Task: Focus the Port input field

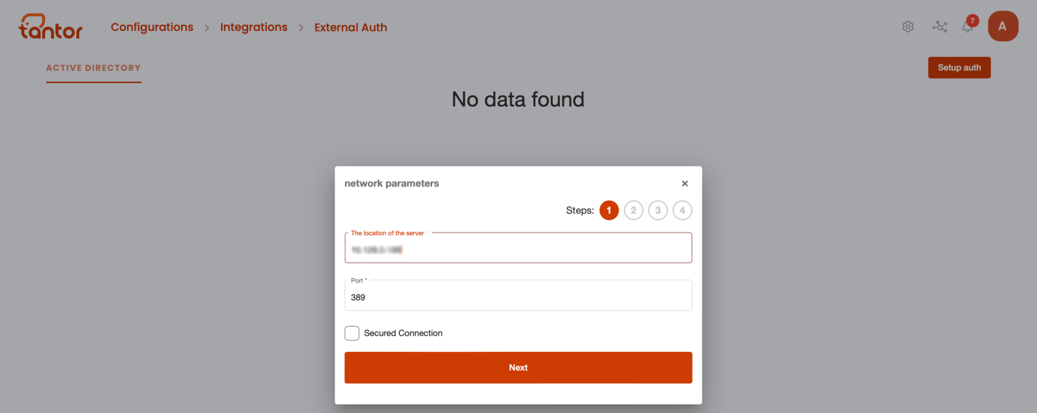Action: click(x=518, y=296)
